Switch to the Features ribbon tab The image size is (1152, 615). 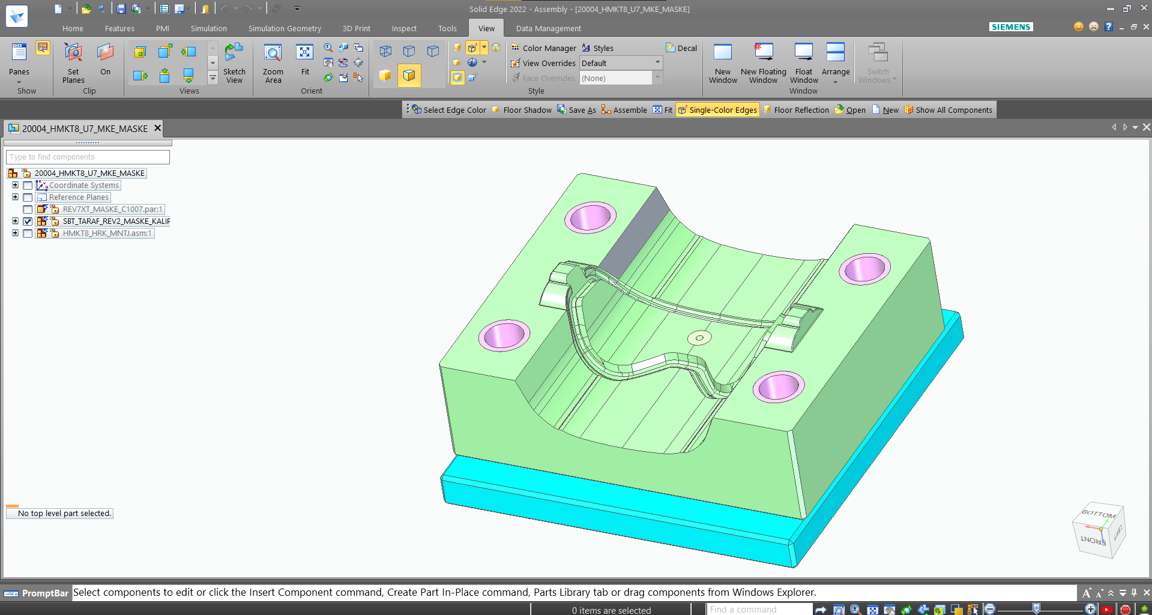click(119, 28)
